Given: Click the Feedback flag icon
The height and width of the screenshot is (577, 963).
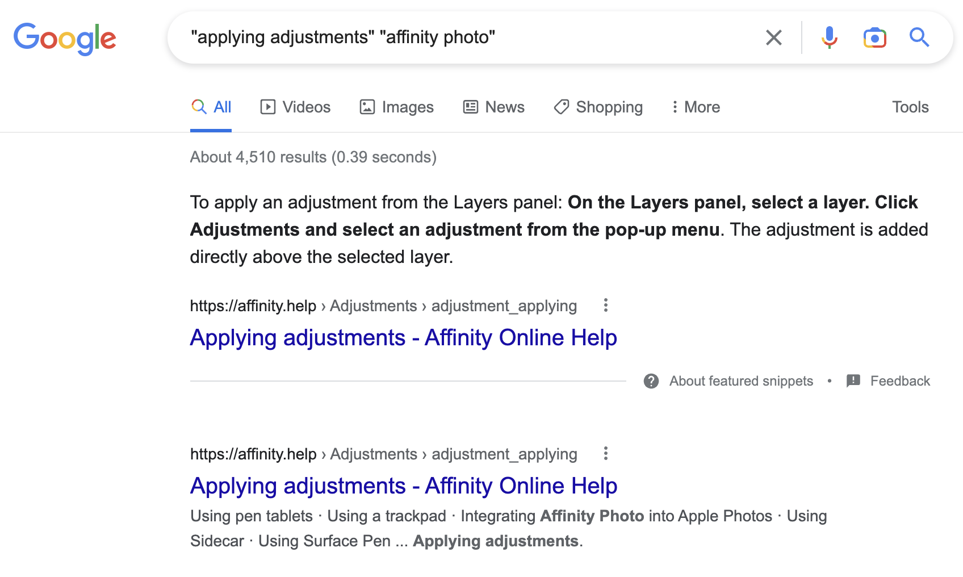Looking at the screenshot, I should tap(853, 381).
